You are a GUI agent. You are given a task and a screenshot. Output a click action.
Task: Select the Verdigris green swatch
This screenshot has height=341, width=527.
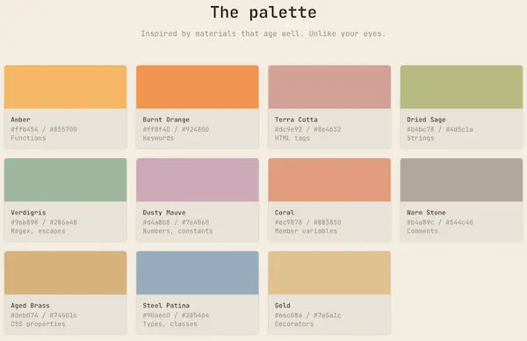click(66, 180)
